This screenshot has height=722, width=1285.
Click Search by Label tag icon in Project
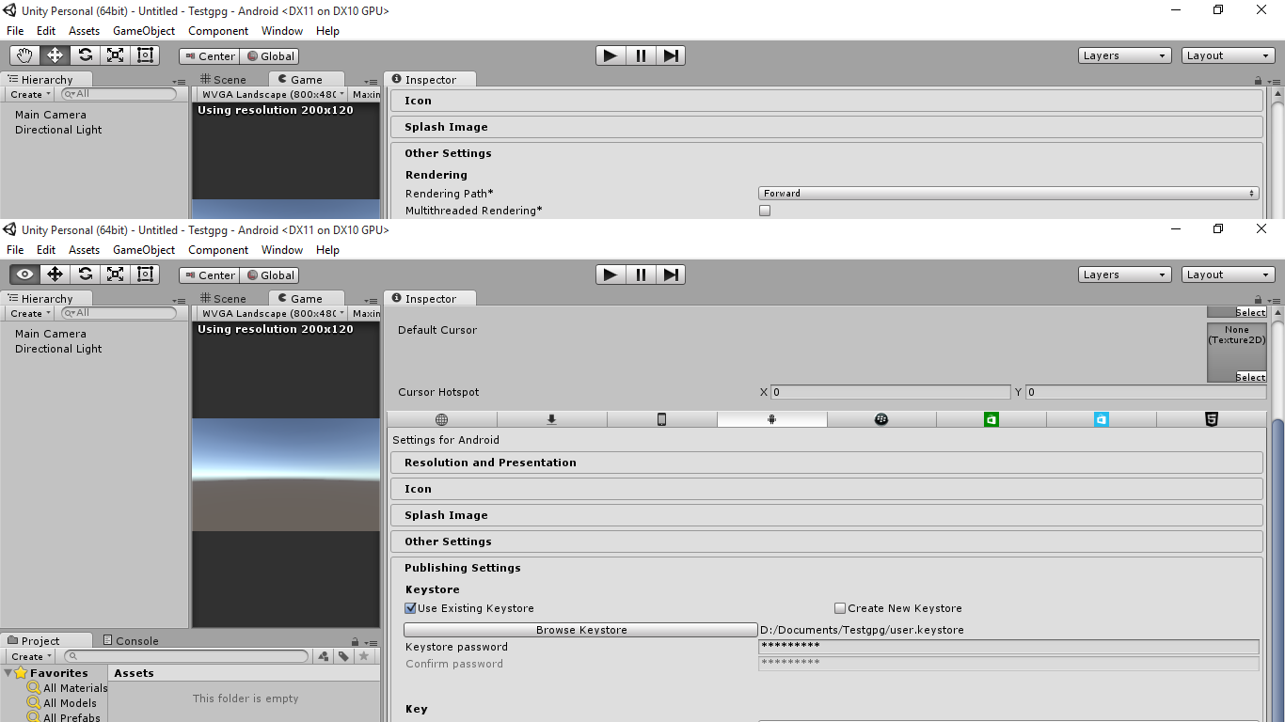pyautogui.click(x=344, y=656)
